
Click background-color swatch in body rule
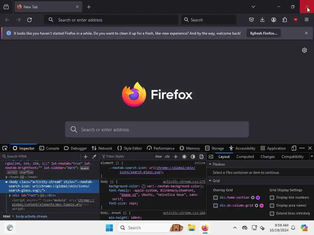point(144,186)
